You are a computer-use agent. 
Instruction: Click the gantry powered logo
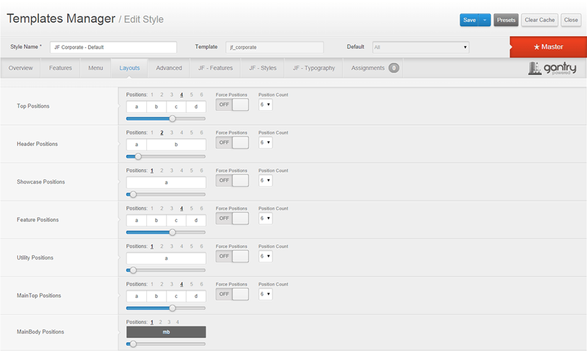(552, 68)
